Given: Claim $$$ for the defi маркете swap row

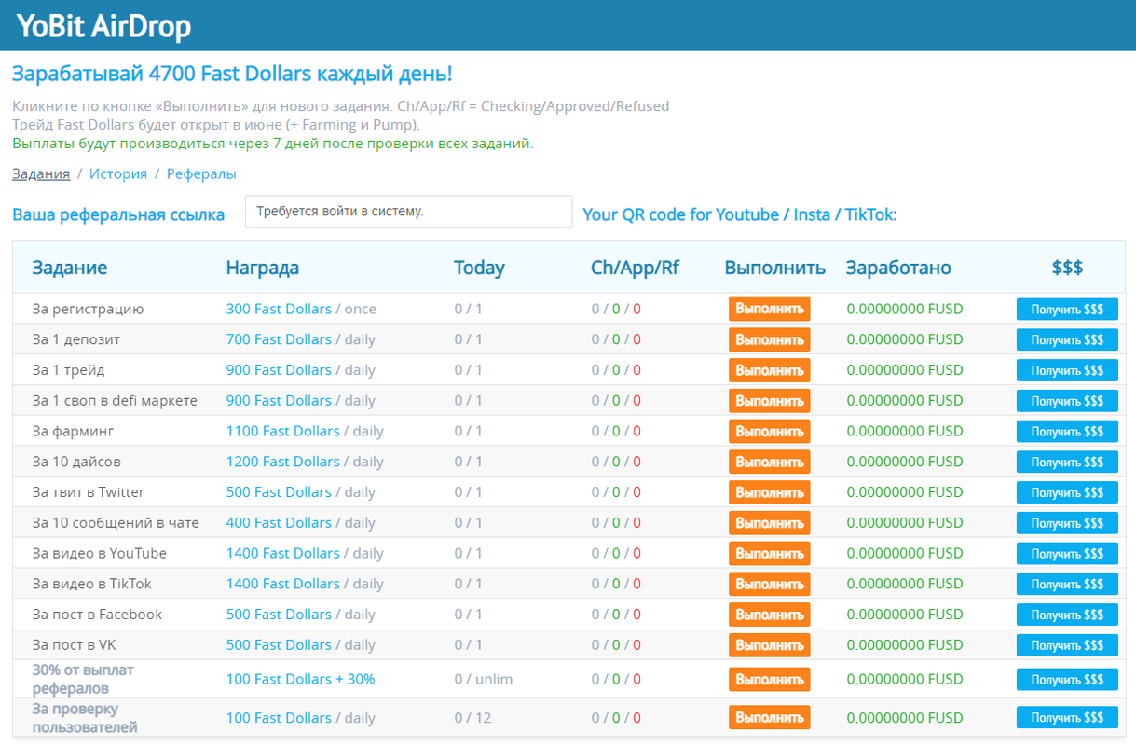Looking at the screenshot, I should pos(1067,401).
